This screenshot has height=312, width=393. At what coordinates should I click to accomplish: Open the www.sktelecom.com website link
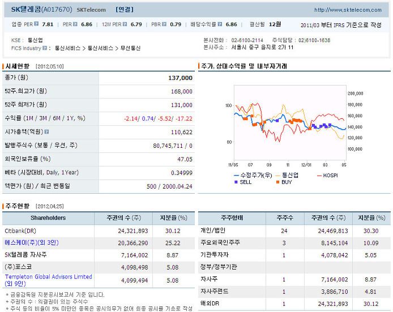[x=348, y=10]
